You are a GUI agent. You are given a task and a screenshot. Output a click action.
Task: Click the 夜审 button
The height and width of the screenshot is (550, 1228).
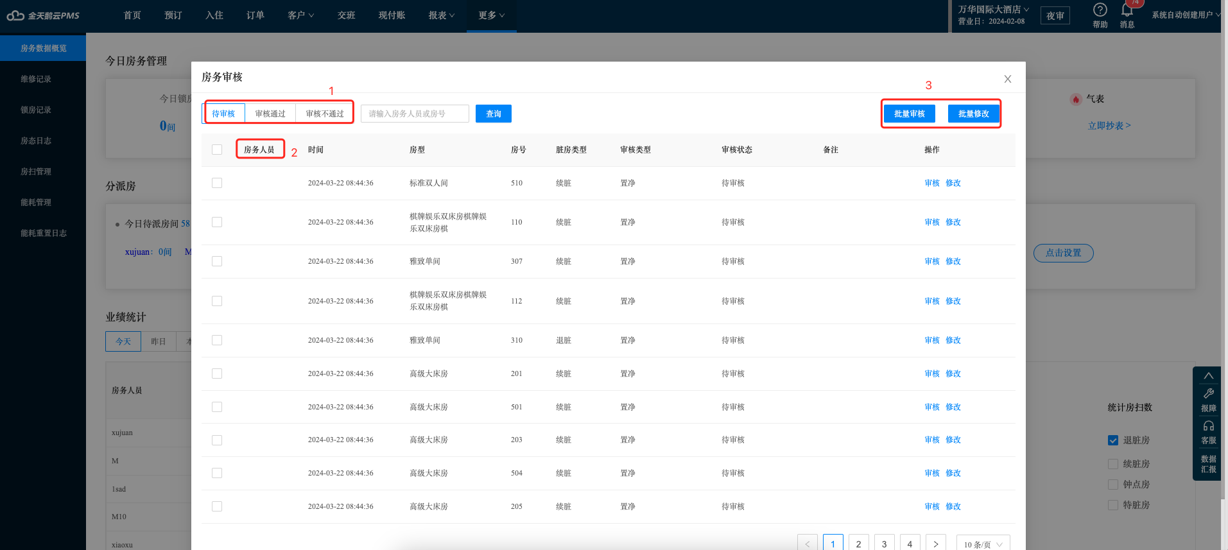(x=1055, y=15)
